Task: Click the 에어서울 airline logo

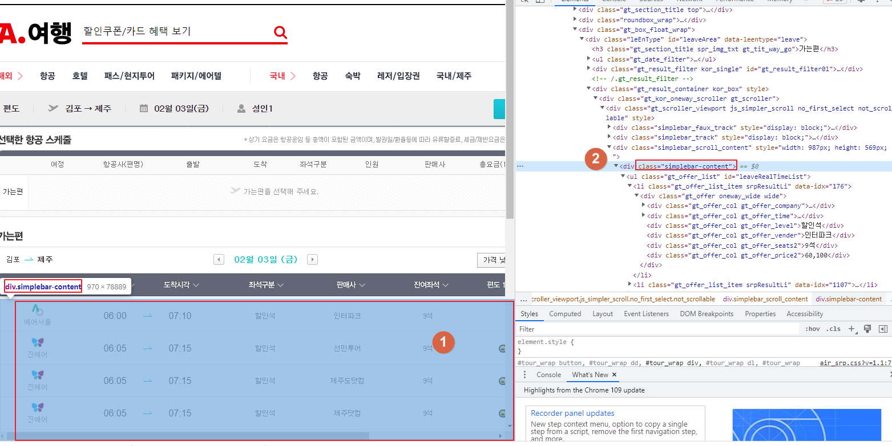Action: pyautogui.click(x=38, y=310)
